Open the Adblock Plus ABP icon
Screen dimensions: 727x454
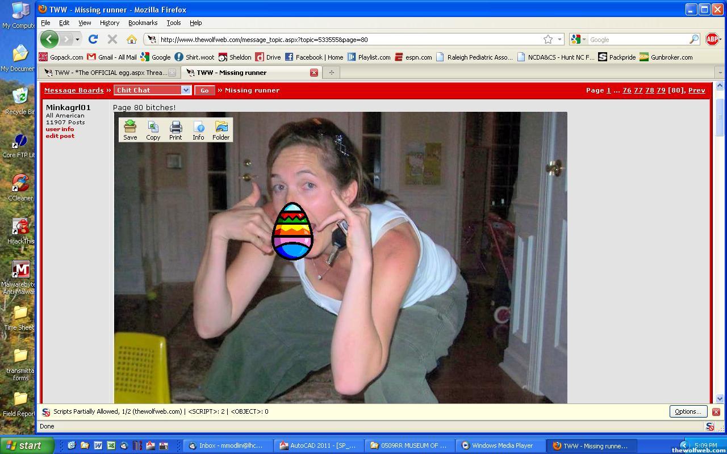(711, 39)
